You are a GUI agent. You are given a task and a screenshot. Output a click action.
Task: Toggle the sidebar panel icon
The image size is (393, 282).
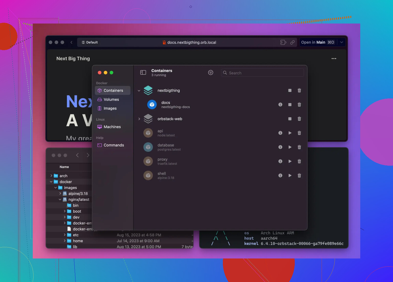click(143, 73)
